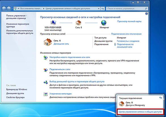
Task: Open 'Настройка нового подключения или сети'
Action: tap(70, 57)
